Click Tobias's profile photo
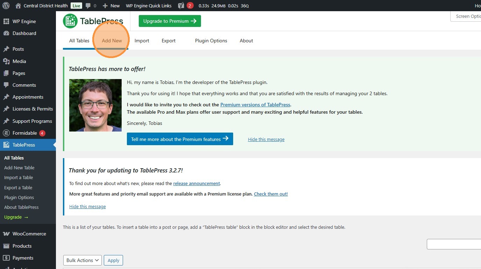 (95, 105)
